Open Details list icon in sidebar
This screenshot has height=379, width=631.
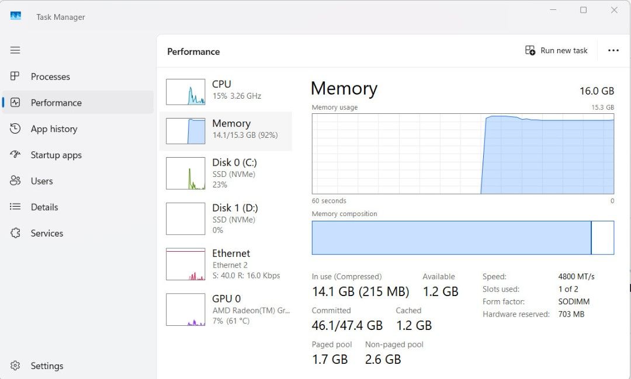(x=15, y=207)
